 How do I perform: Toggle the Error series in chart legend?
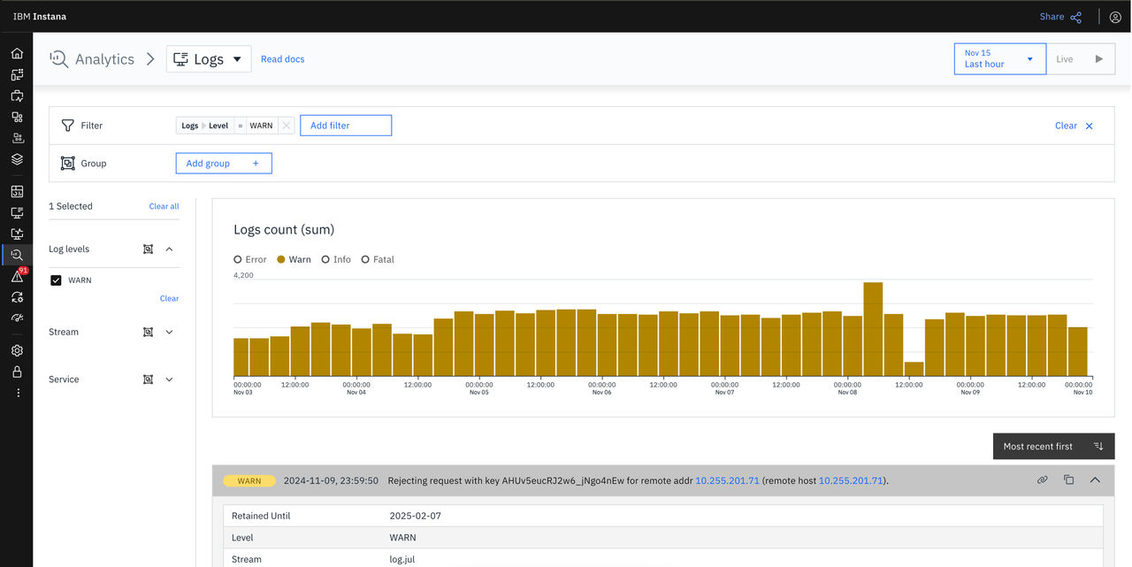tap(250, 259)
